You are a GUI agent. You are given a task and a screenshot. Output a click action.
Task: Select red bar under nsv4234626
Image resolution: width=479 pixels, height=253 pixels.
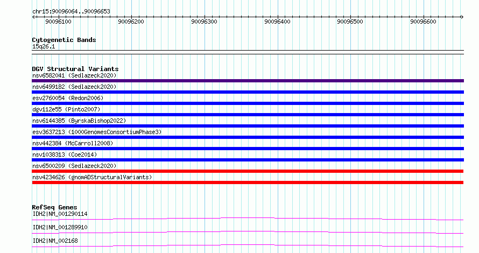(248, 182)
